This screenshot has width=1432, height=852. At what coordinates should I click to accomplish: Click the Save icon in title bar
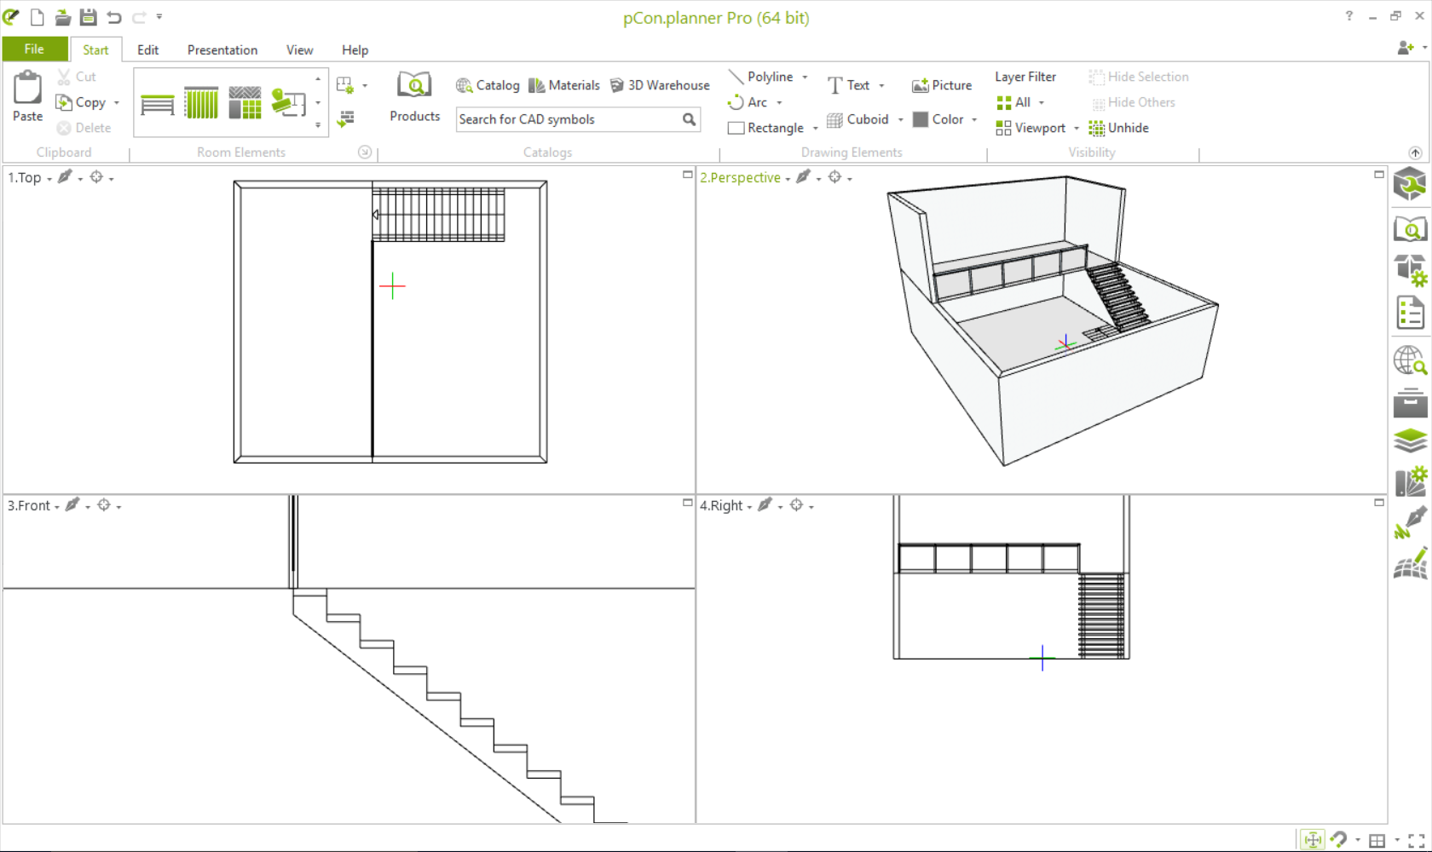88,17
